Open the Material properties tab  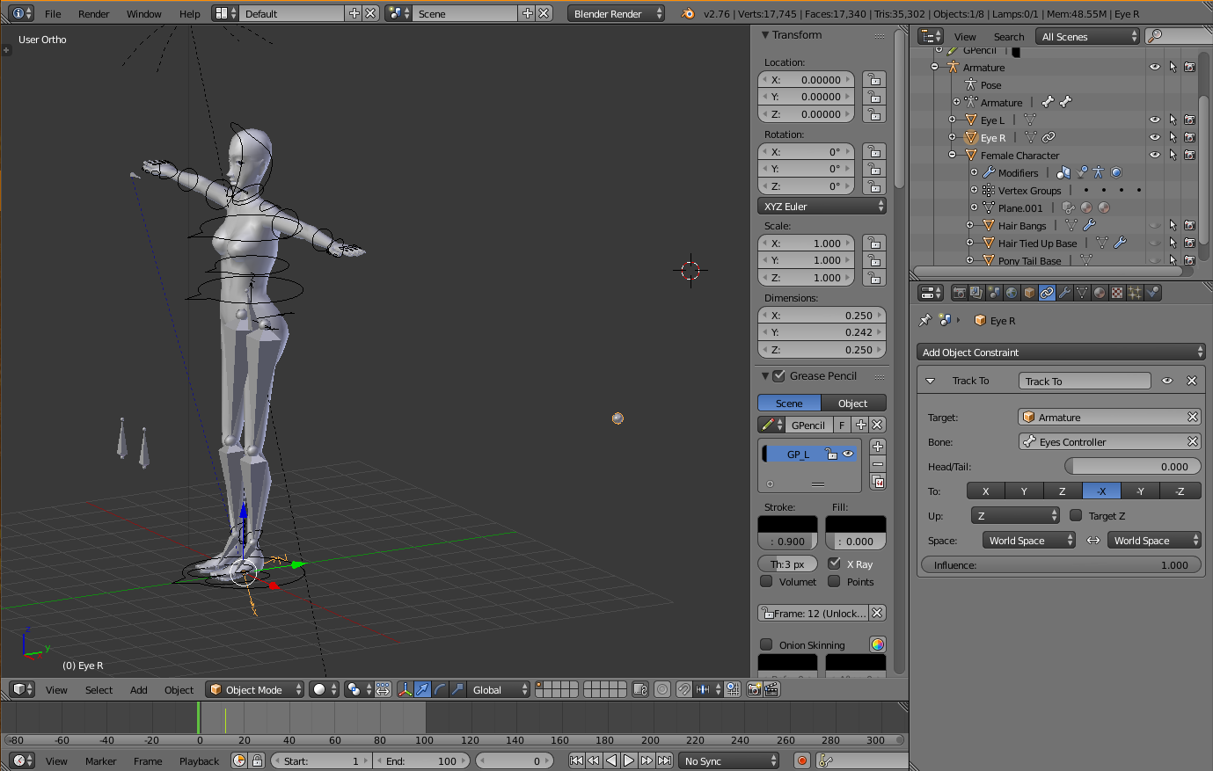tap(1100, 293)
